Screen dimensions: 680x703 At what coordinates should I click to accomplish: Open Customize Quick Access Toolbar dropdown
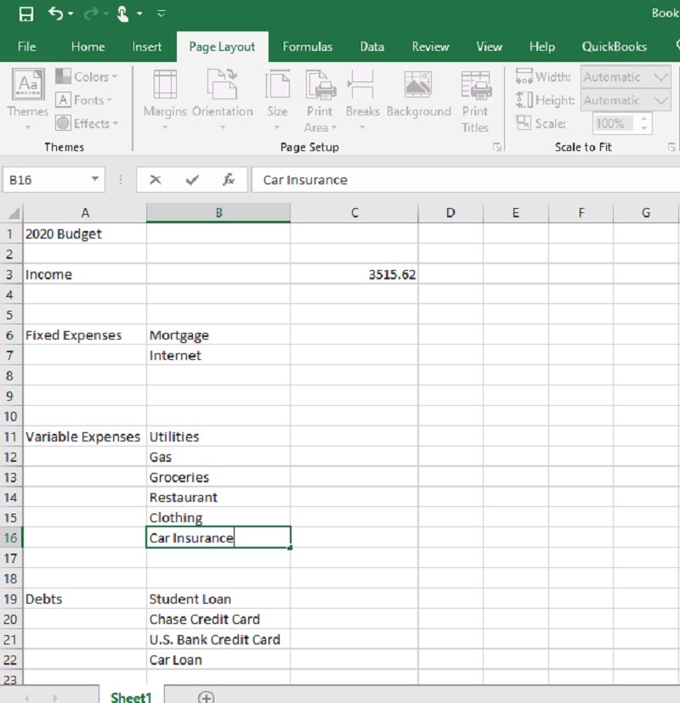pos(161,14)
